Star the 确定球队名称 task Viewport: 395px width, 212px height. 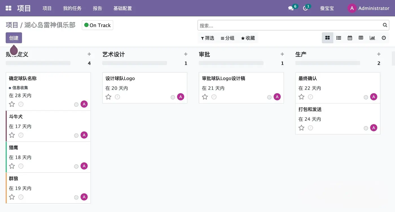pos(12,104)
